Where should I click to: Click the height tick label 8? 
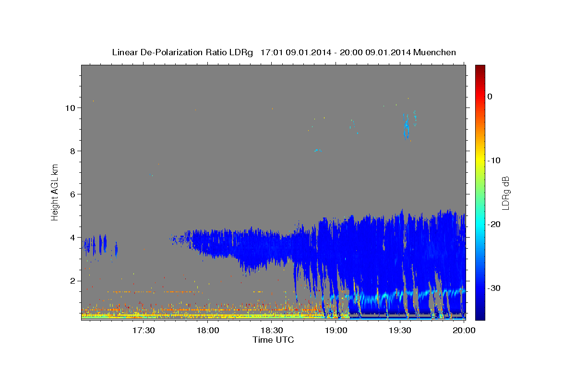(73, 151)
